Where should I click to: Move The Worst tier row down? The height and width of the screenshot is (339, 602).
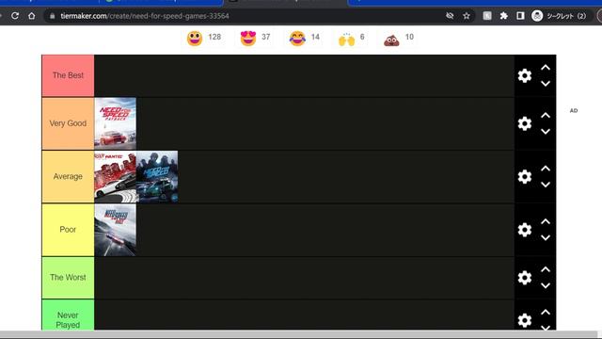point(546,285)
